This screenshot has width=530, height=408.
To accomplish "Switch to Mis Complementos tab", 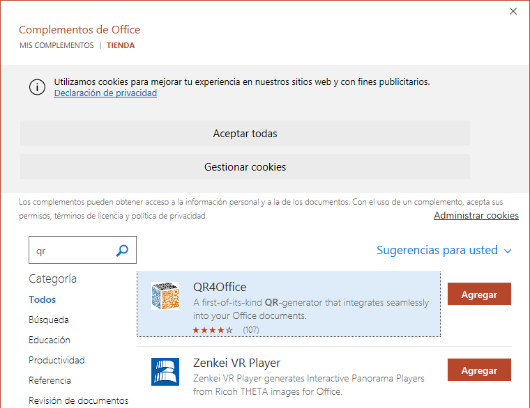I will point(56,45).
